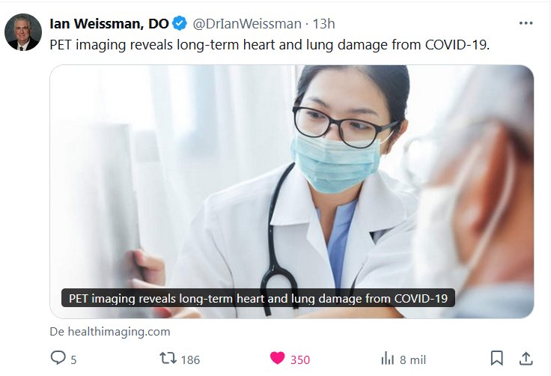Click the blue verified badge

click(180, 24)
